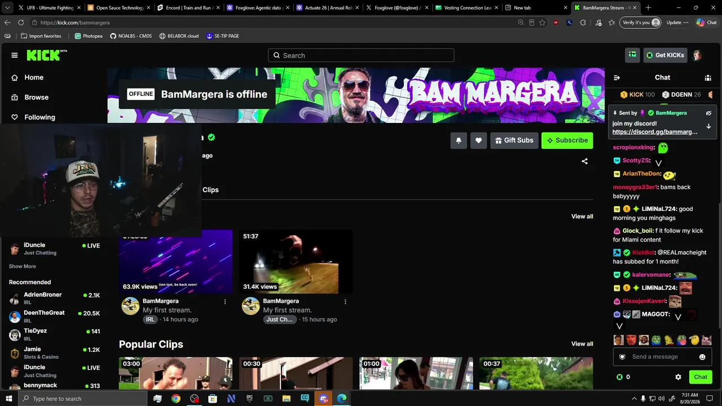Focus the Kick search box
The image size is (722, 406).
click(361, 55)
